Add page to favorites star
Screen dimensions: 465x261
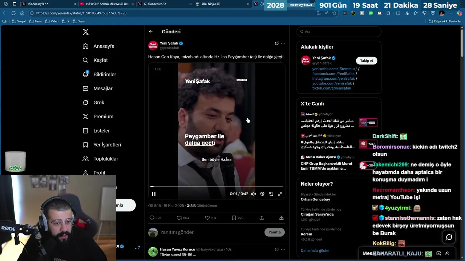pyautogui.click(x=335, y=13)
